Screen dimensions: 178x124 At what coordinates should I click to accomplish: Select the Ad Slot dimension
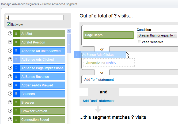39,34
